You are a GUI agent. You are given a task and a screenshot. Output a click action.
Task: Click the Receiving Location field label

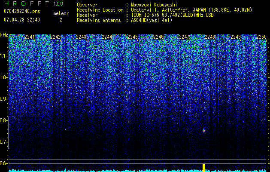point(100,10)
